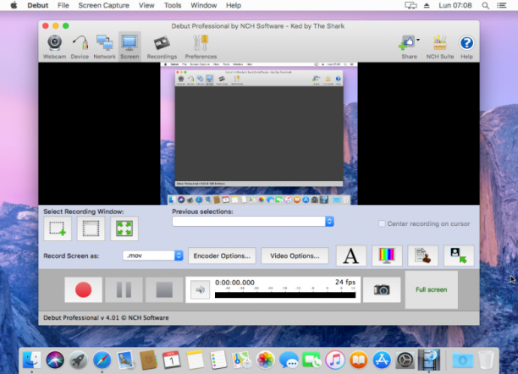Open the webcam overlay tool
518x374 pixels.
coord(459,256)
